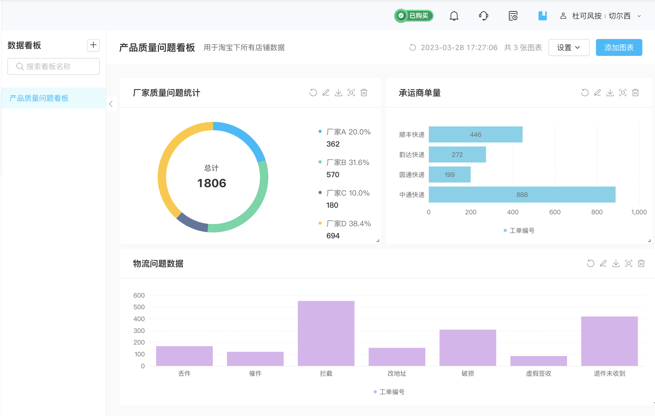Click the 韵达快递 bar showing 272
The height and width of the screenshot is (416, 655).
click(457, 154)
